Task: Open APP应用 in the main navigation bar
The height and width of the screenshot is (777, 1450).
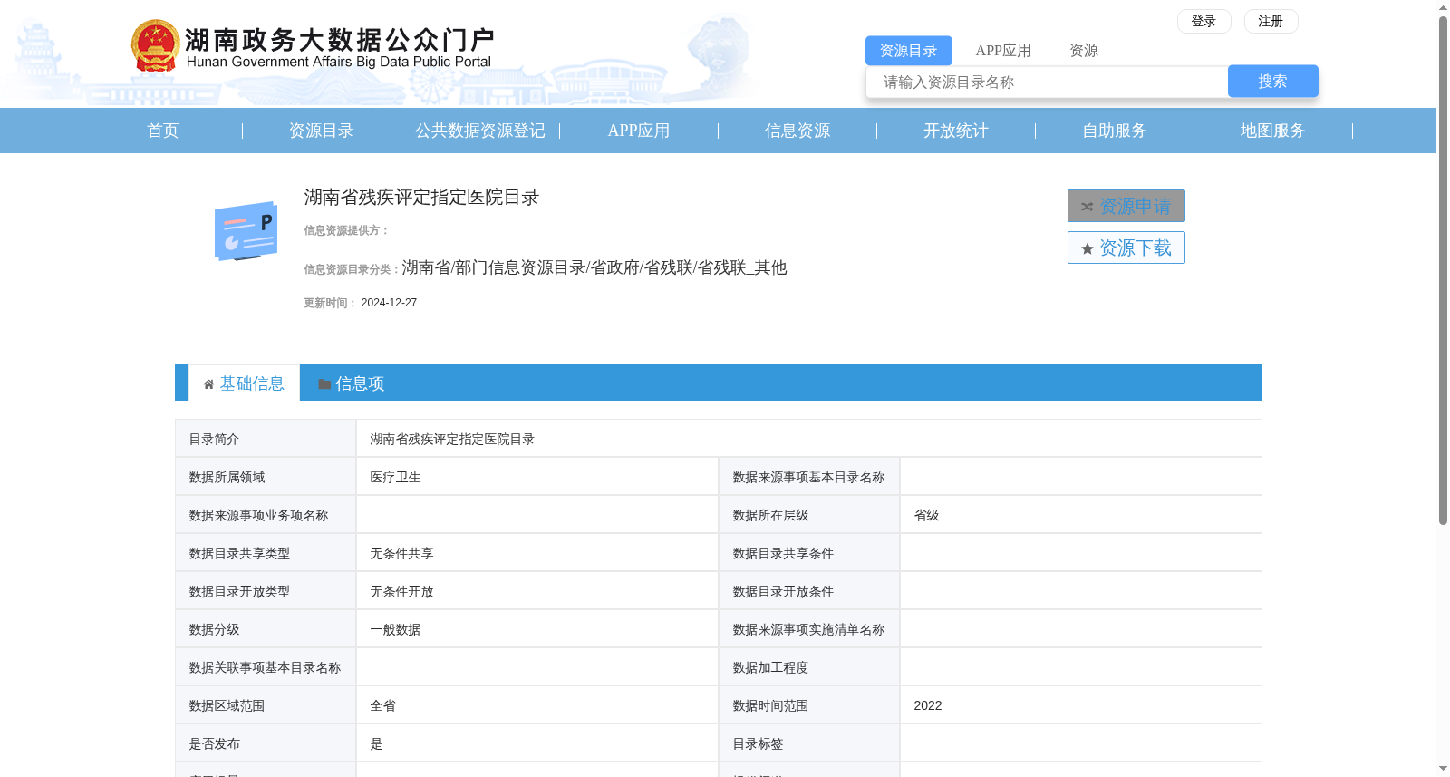Action: pos(639,131)
